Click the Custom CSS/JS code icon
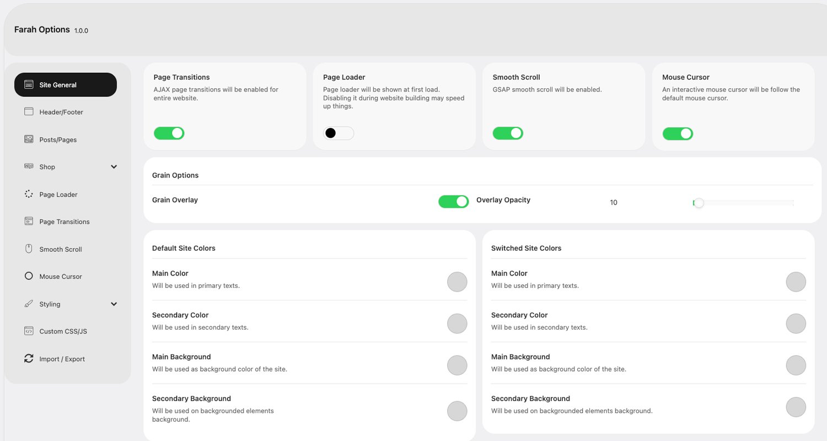827x441 pixels. pos(29,331)
